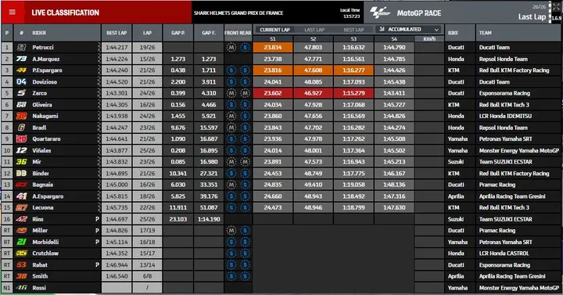Sort by Team column header
The image size is (563, 295).
tap(485, 33)
